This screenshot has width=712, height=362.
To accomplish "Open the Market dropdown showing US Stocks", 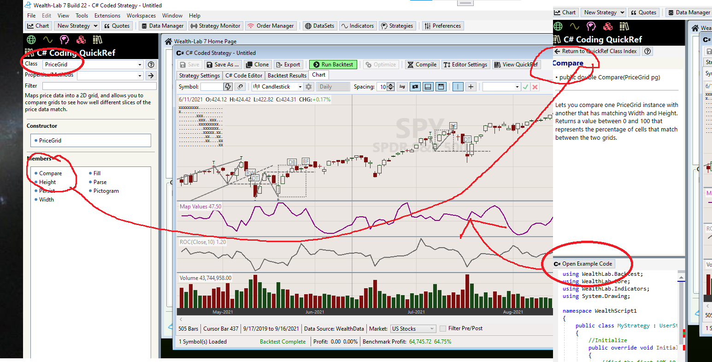I will click(x=413, y=329).
